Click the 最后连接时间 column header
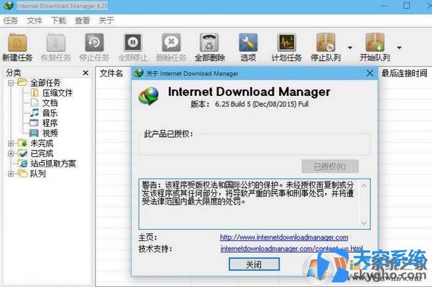Image resolution: width=432 pixels, height=287 pixels. 404,73
